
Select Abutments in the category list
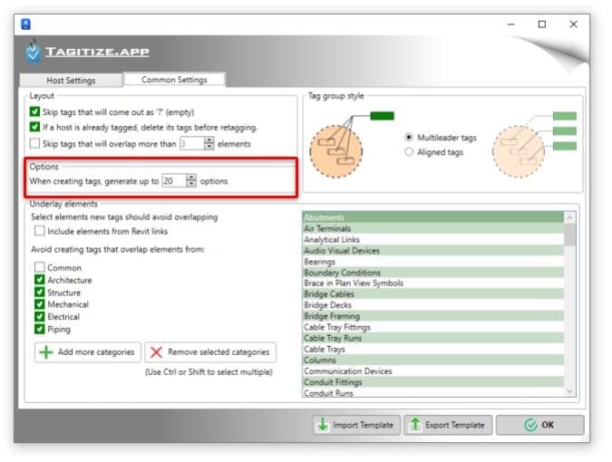pos(433,217)
